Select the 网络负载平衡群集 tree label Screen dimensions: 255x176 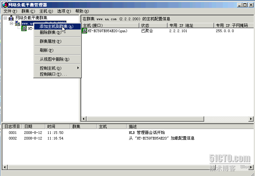pos(31,18)
